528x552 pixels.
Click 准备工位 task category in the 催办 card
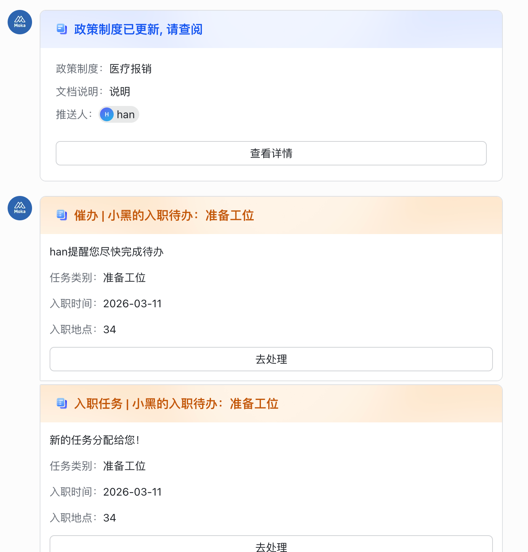[x=124, y=278]
